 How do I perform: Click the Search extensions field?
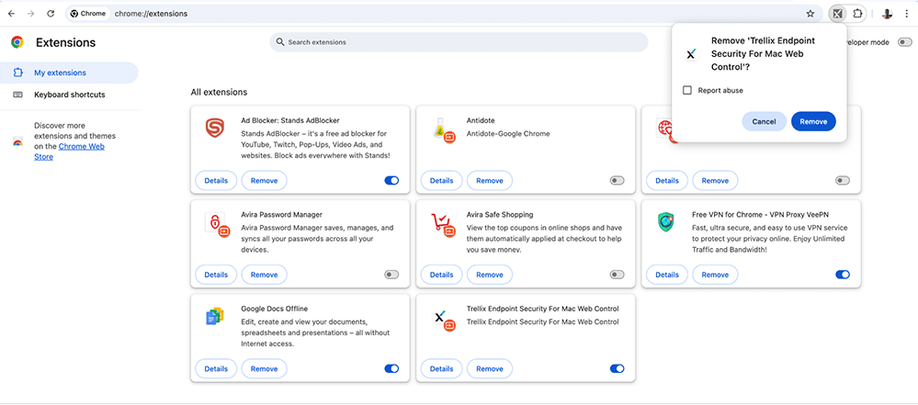coord(459,42)
